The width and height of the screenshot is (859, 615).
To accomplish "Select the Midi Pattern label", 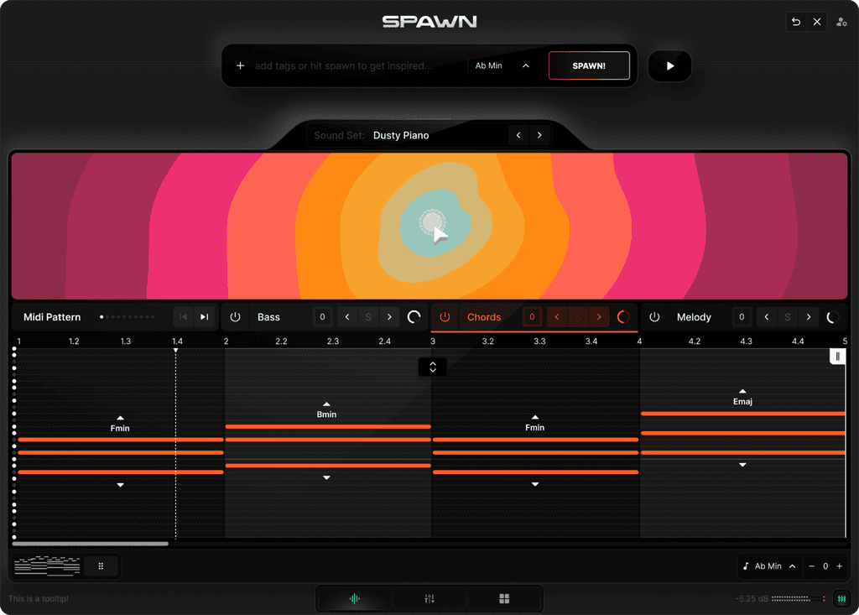I will click(52, 317).
